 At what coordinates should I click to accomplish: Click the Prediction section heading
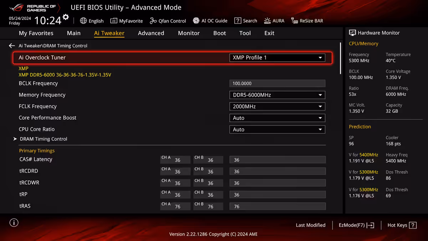pyautogui.click(x=360, y=127)
